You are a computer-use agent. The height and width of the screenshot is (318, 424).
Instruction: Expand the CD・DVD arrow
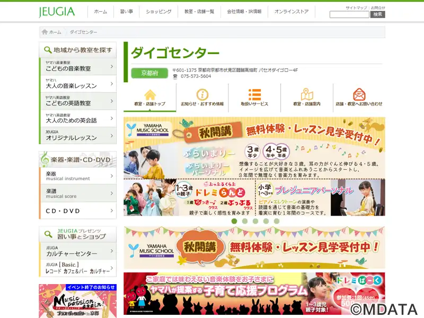point(112,210)
